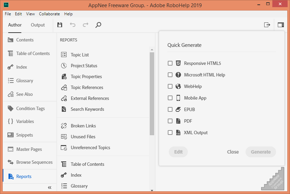Open the Contents panel icon
Viewport: 290px width, 194px height.
point(10,40)
